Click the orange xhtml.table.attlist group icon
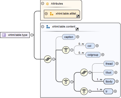This screenshot has height=98, width=121. [52, 14]
